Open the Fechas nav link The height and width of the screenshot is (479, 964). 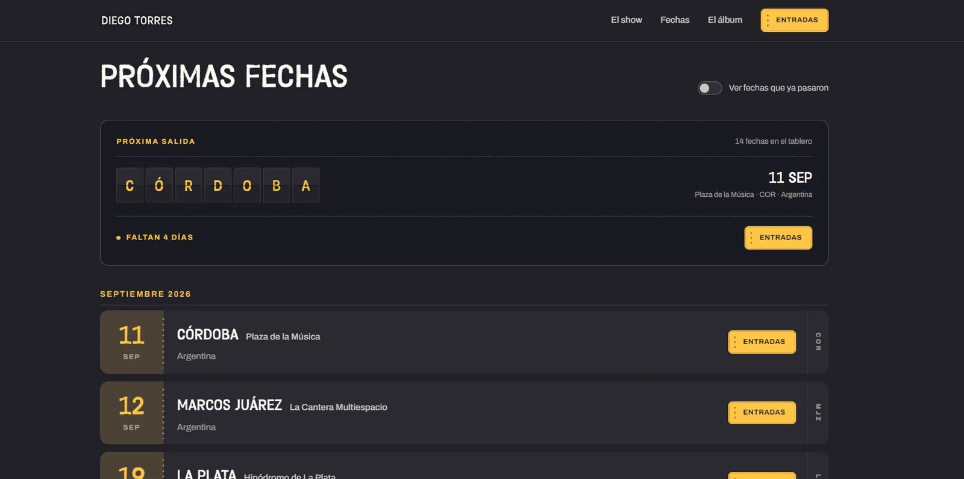pyautogui.click(x=675, y=20)
